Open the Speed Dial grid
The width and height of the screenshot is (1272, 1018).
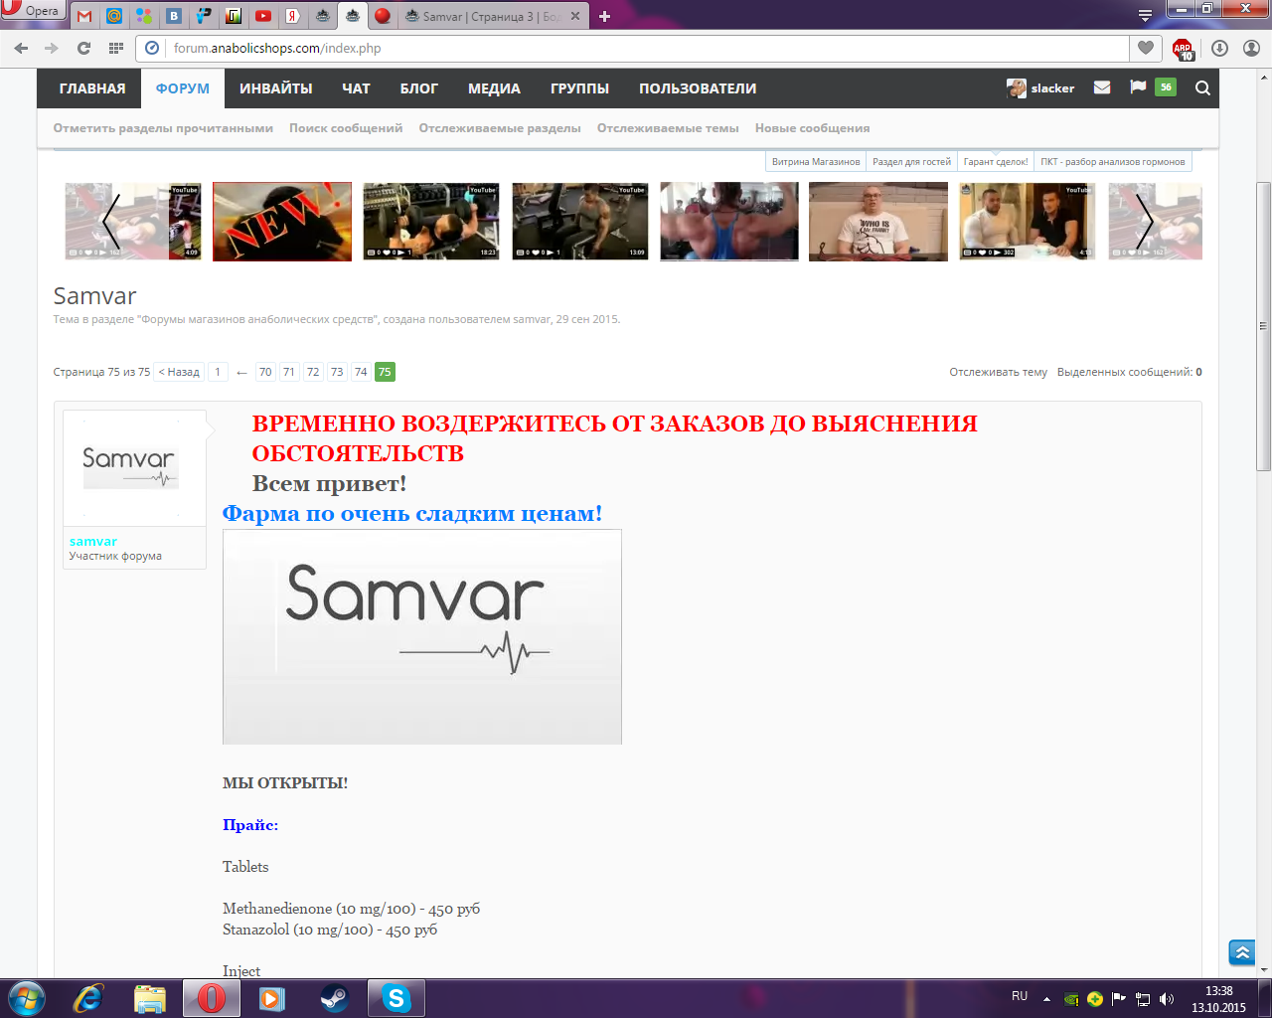[x=116, y=48]
